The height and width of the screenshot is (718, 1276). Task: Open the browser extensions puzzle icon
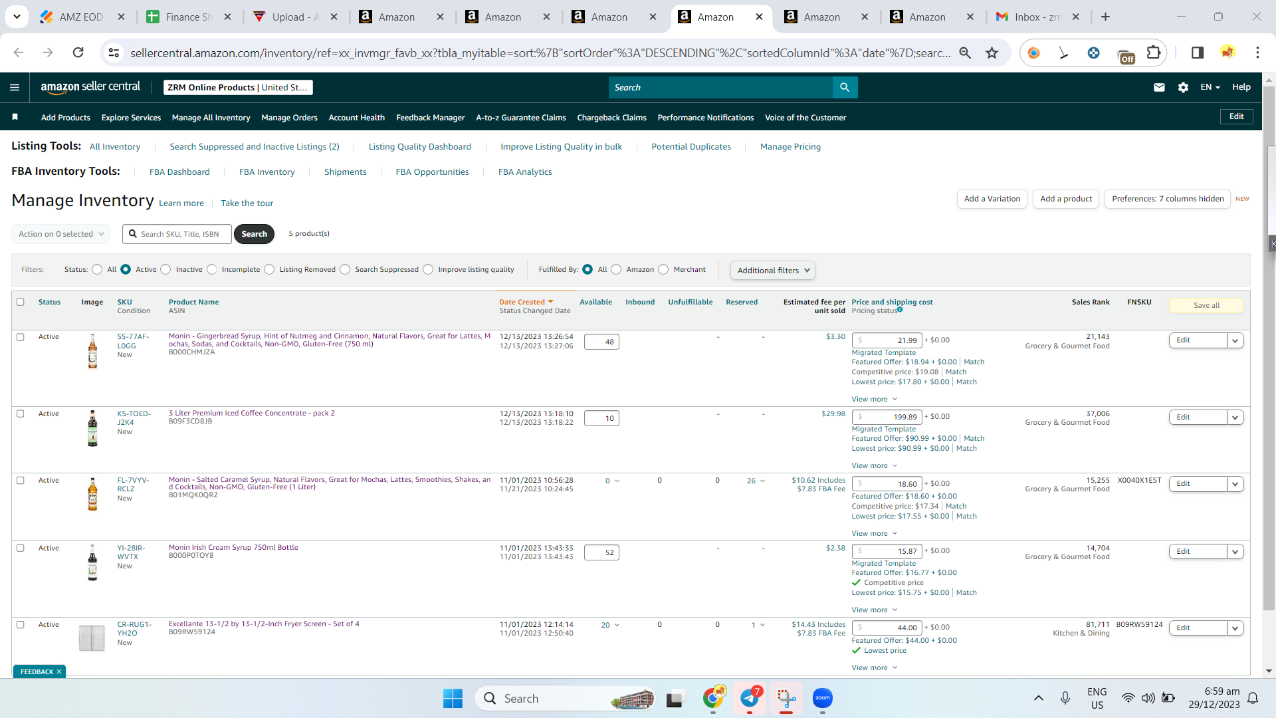pyautogui.click(x=1154, y=53)
